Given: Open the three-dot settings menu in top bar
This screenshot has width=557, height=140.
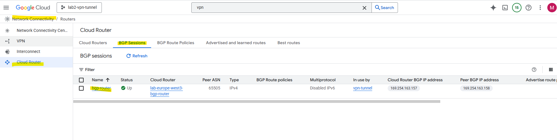Looking at the screenshot, I should coord(540,8).
